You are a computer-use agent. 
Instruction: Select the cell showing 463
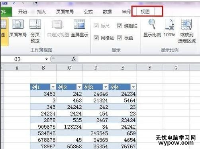coord(69,100)
